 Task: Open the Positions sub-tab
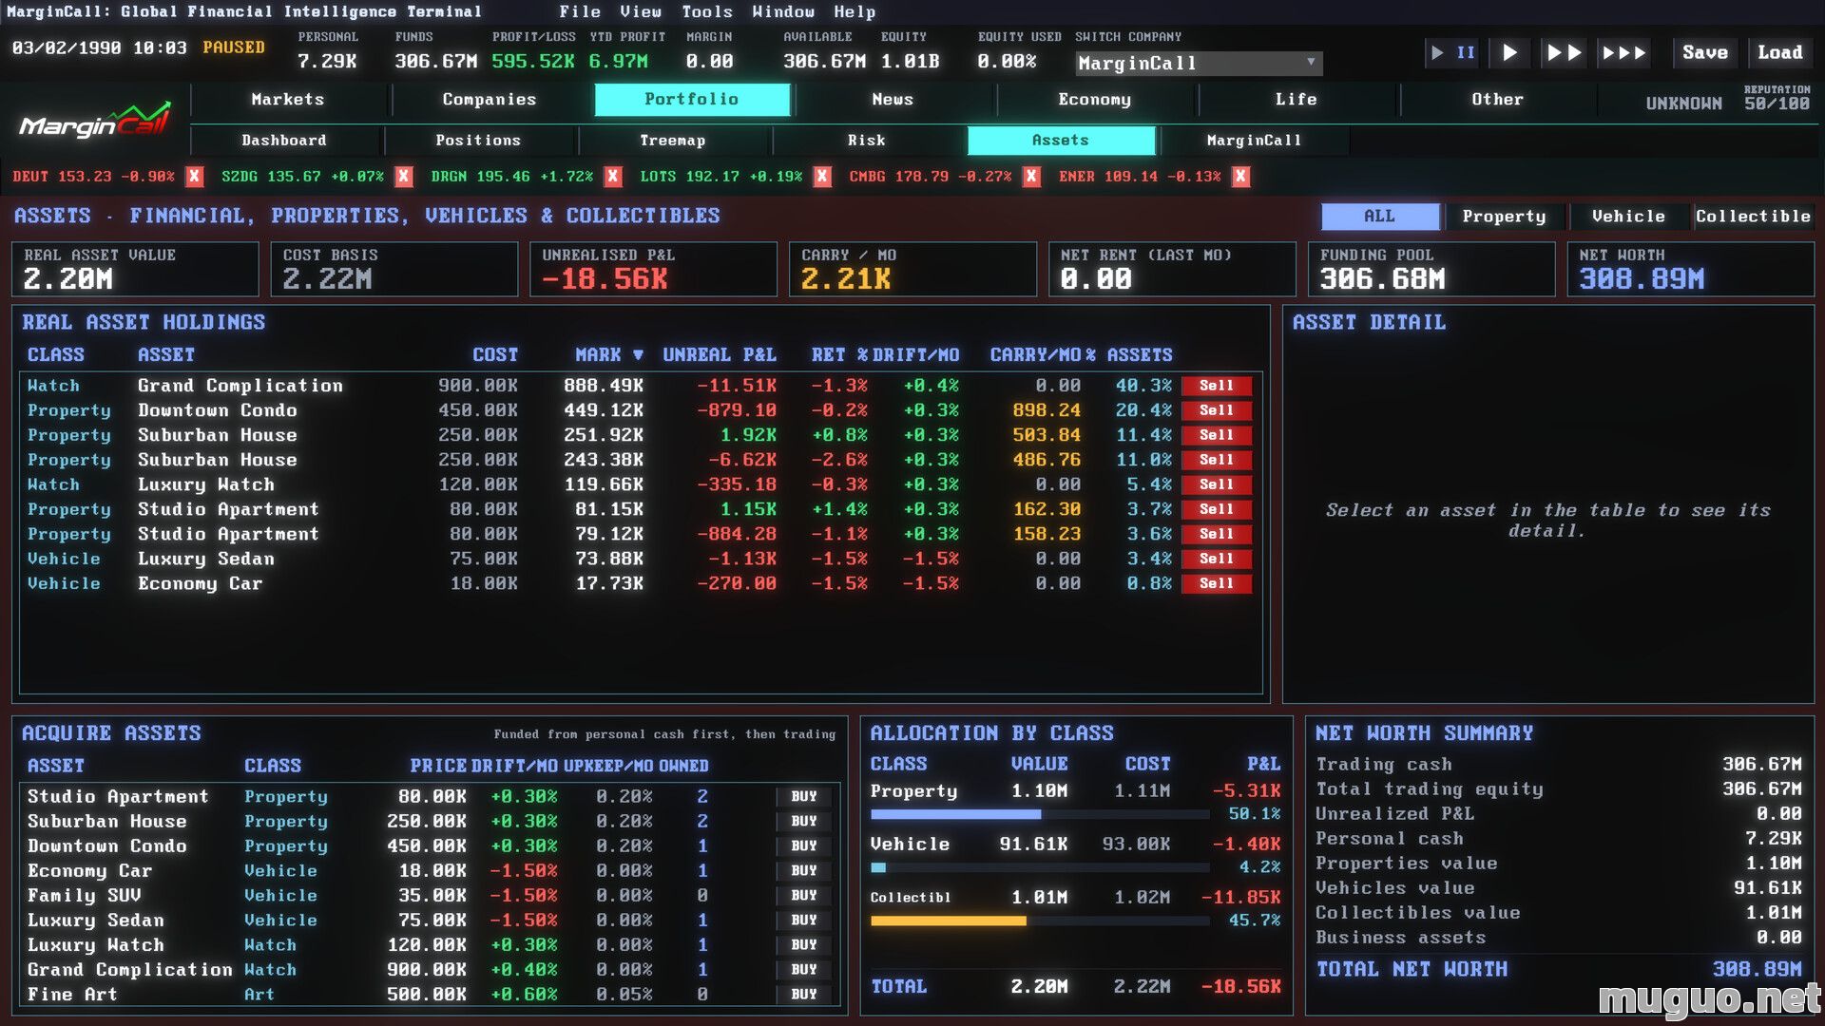[478, 141]
